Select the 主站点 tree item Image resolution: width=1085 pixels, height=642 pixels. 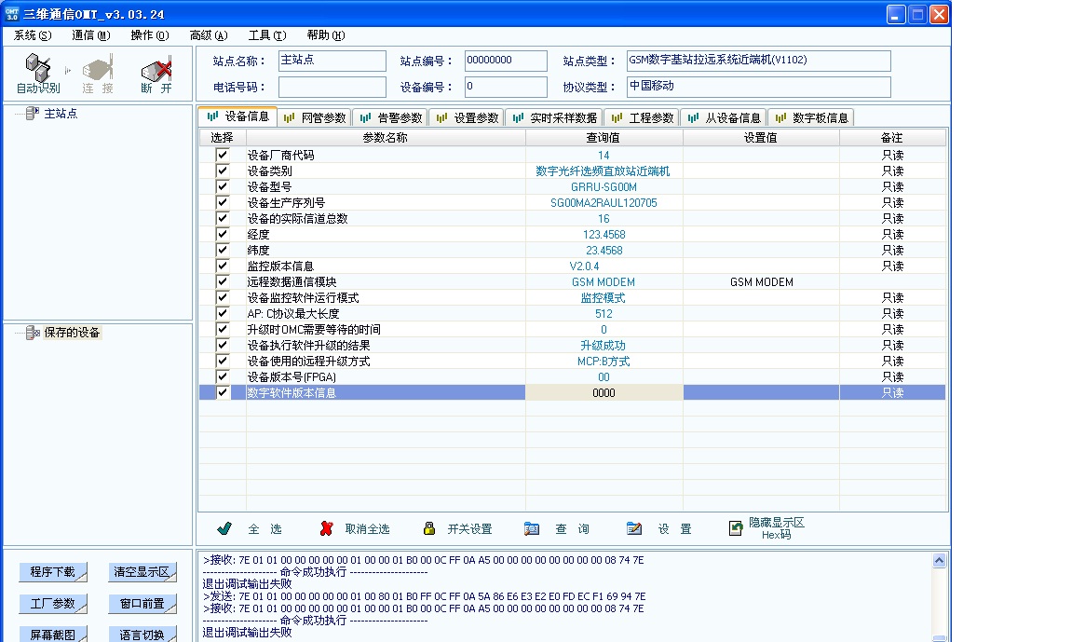tap(61, 114)
